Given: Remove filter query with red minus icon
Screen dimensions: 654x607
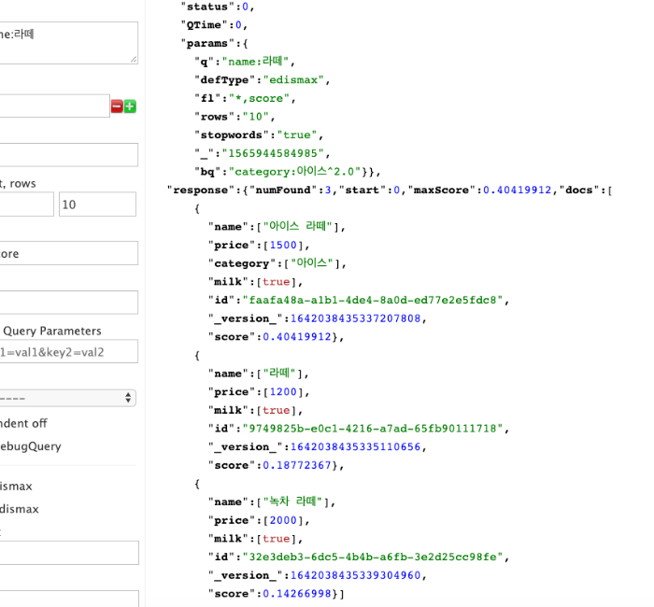Looking at the screenshot, I should click(117, 106).
